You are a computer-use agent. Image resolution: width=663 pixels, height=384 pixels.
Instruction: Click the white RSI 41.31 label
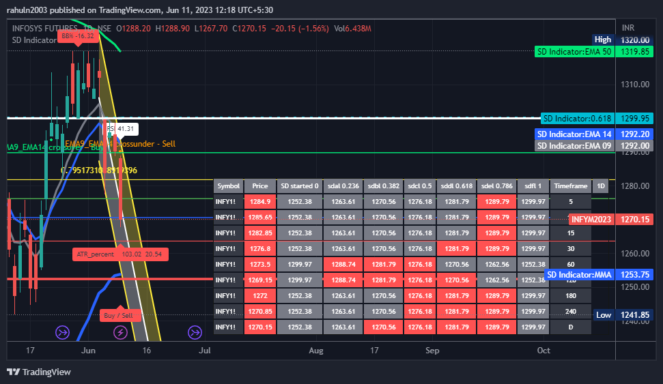pyautogui.click(x=122, y=129)
